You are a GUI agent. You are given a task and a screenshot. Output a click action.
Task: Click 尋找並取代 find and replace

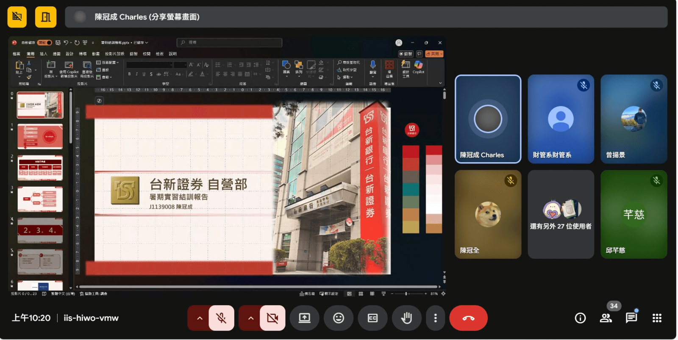point(349,63)
